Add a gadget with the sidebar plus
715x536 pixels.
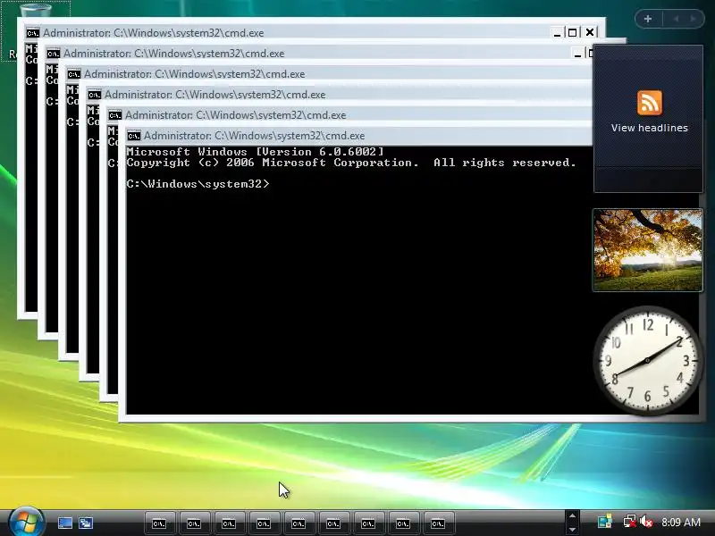(648, 19)
